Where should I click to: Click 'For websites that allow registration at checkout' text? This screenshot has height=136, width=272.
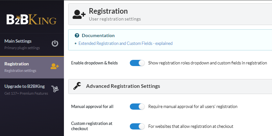[x=191, y=127]
